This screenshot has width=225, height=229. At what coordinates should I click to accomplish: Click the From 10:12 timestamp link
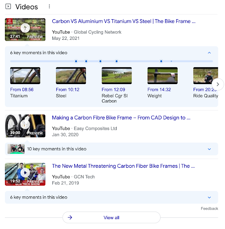pyautogui.click(x=68, y=89)
